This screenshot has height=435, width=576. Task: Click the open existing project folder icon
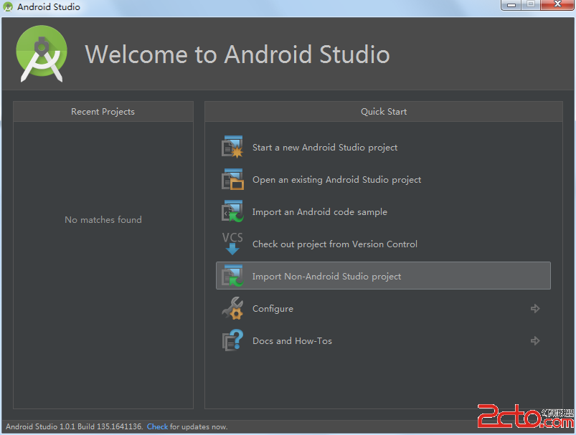coord(232,179)
